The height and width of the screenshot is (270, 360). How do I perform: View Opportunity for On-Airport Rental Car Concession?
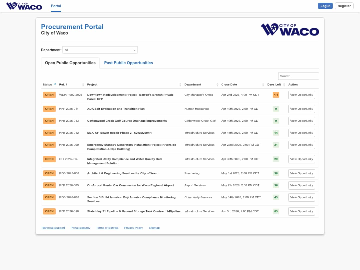(301, 185)
